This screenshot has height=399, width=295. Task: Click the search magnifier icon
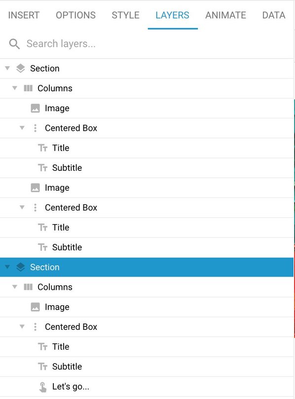tap(14, 44)
